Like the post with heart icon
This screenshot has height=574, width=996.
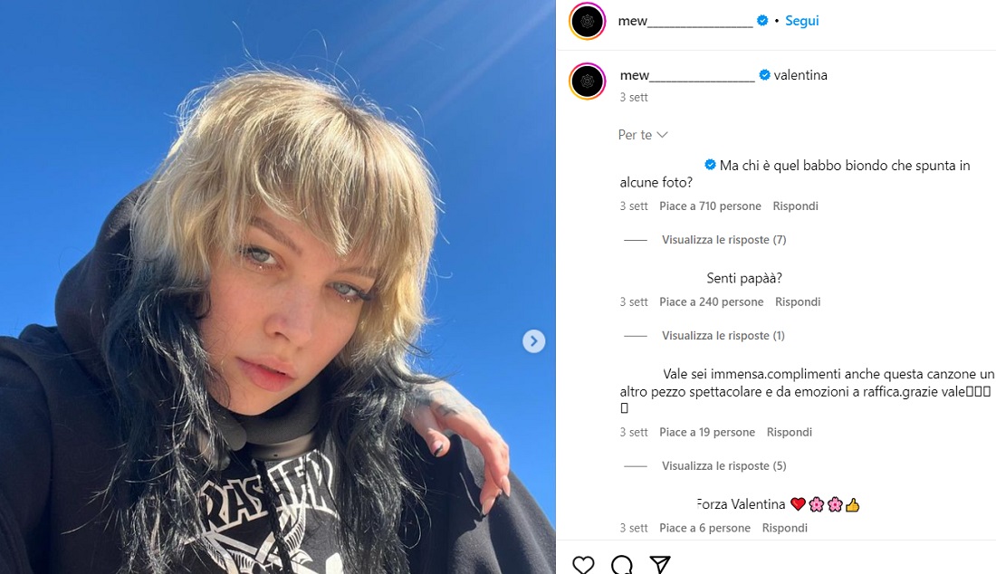[583, 564]
